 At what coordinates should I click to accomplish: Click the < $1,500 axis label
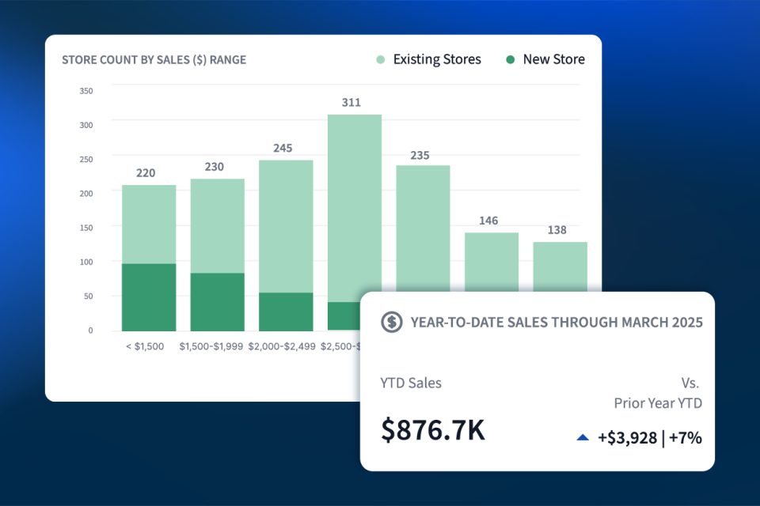[144, 346]
